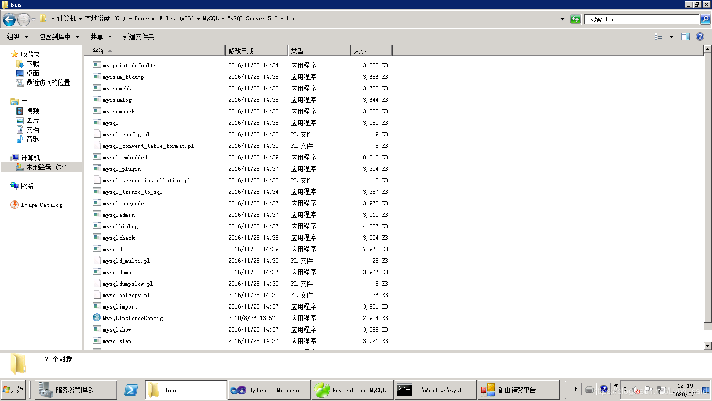Image resolution: width=712 pixels, height=401 pixels.
Task: Select the MySQLInstanceConfig globe icon
Action: click(x=97, y=317)
